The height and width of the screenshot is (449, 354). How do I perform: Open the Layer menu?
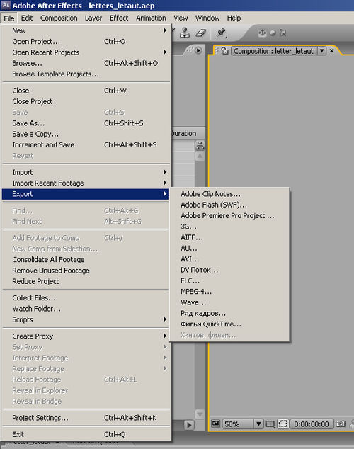[x=93, y=18]
